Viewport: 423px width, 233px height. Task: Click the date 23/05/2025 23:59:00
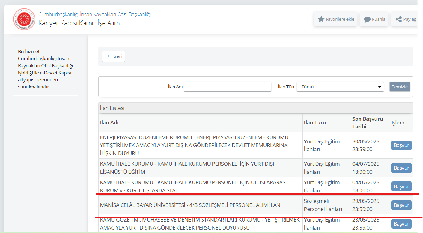coord(366,224)
